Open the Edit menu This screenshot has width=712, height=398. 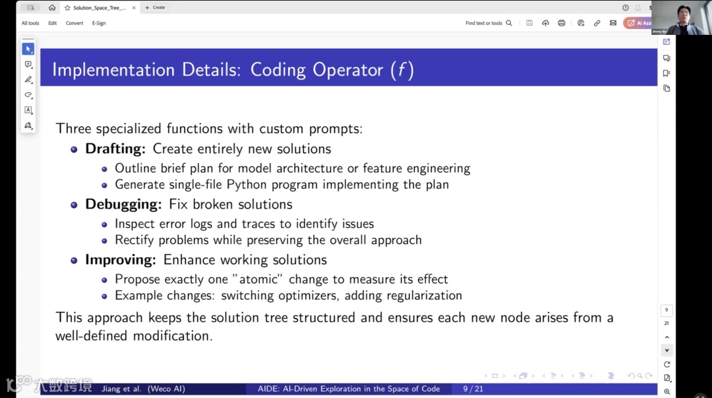pyautogui.click(x=53, y=23)
